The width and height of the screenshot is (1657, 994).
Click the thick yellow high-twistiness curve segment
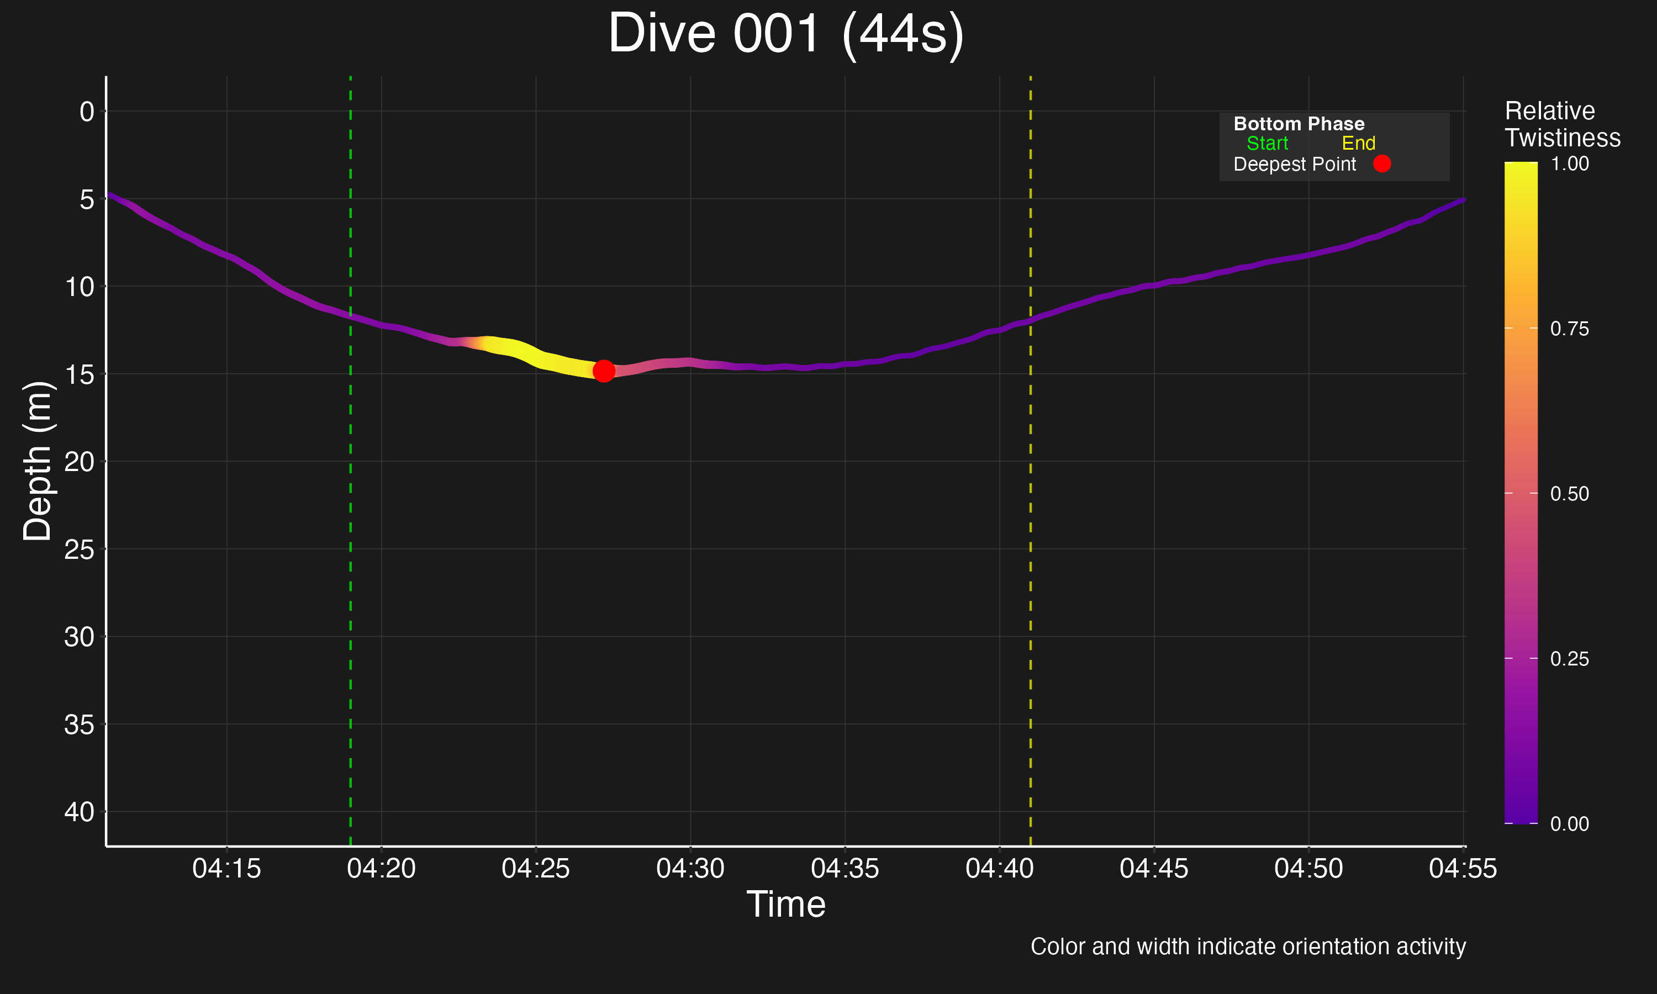point(536,356)
